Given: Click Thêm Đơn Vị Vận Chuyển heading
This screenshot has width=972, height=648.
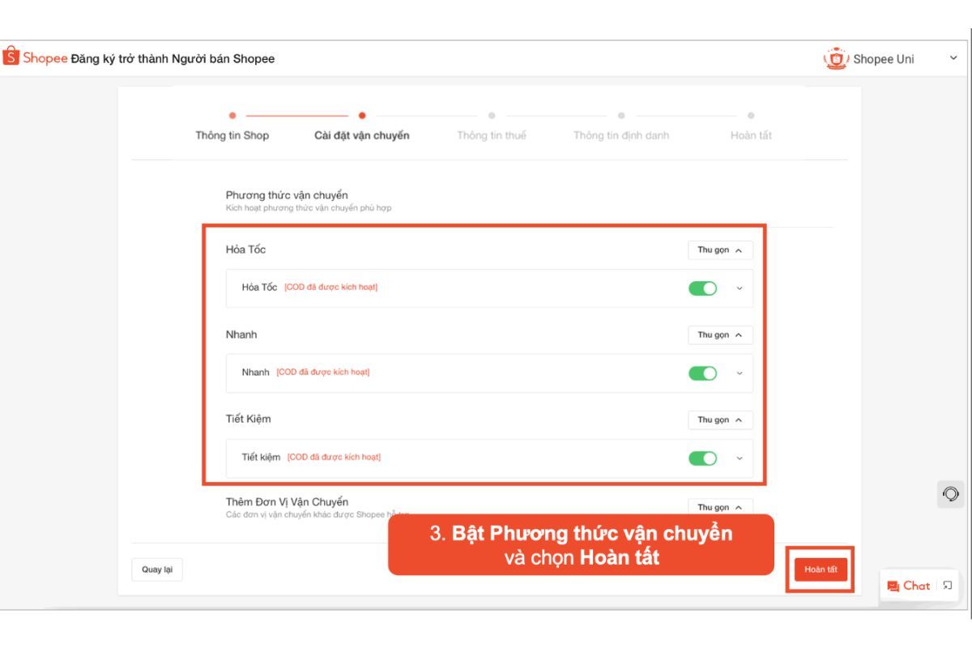Looking at the screenshot, I should (287, 502).
